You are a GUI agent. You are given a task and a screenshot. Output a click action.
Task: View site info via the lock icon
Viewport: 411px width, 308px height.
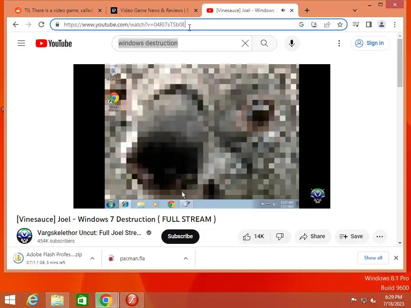pyautogui.click(x=57, y=24)
